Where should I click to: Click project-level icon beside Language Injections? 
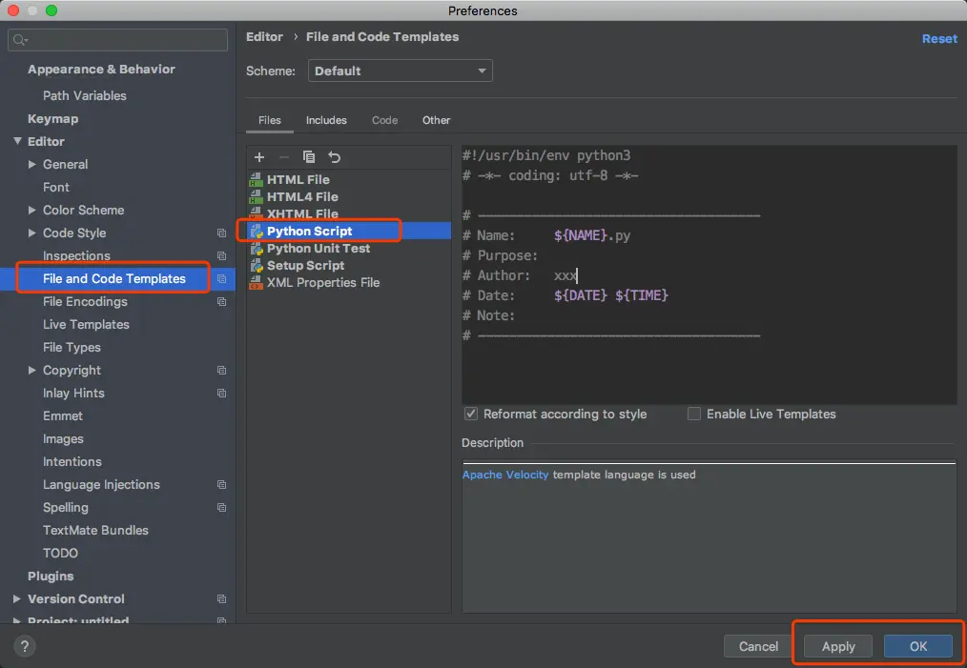(222, 485)
